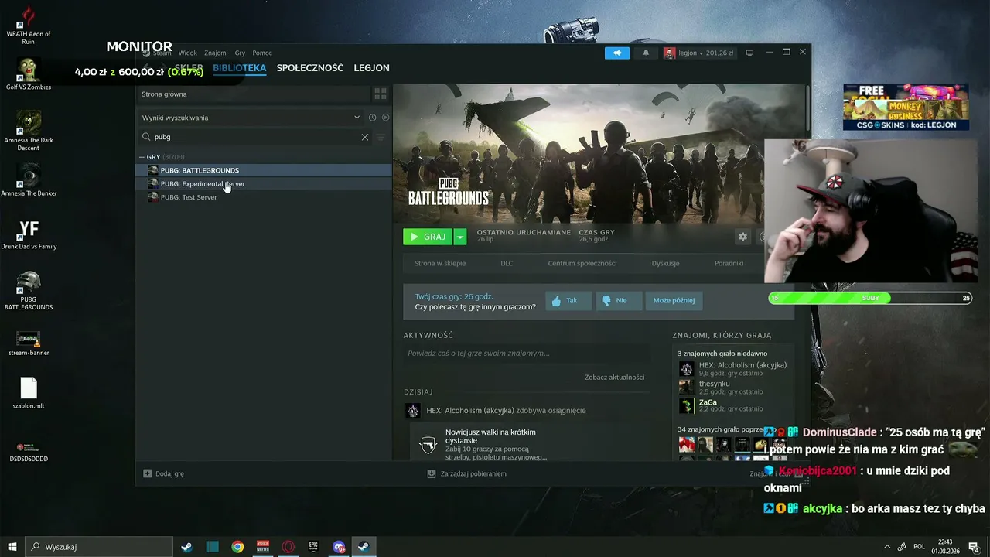Click the search magnifier icon in library

tap(146, 137)
